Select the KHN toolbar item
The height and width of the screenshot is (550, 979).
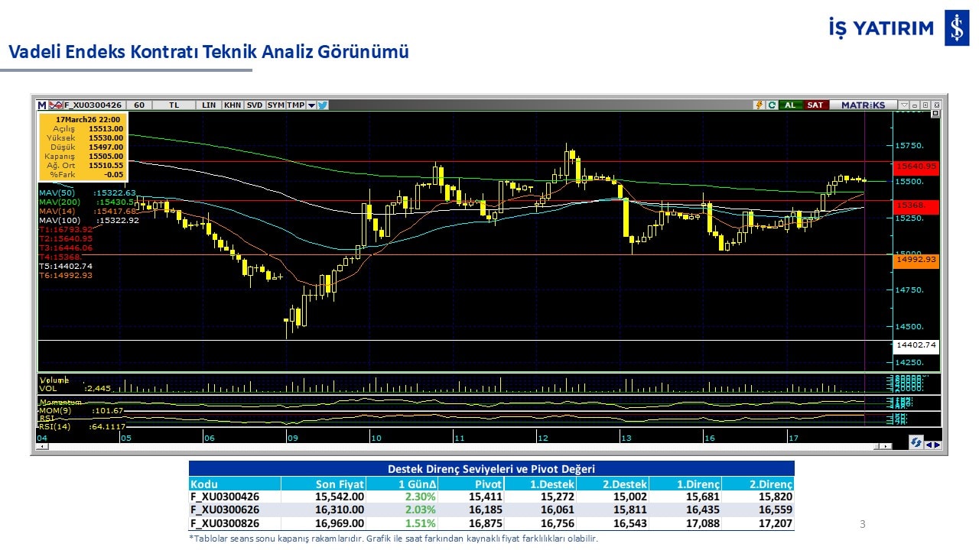point(233,105)
